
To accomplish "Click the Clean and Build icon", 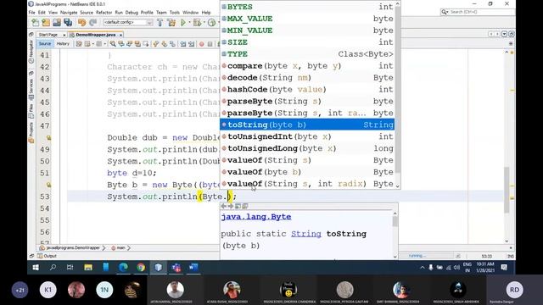I will [x=171, y=23].
